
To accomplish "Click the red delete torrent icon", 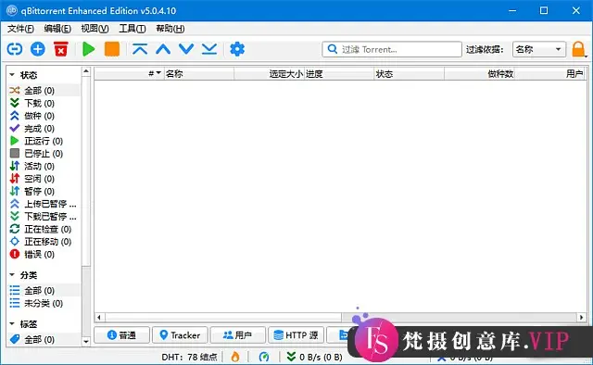I will pos(61,49).
